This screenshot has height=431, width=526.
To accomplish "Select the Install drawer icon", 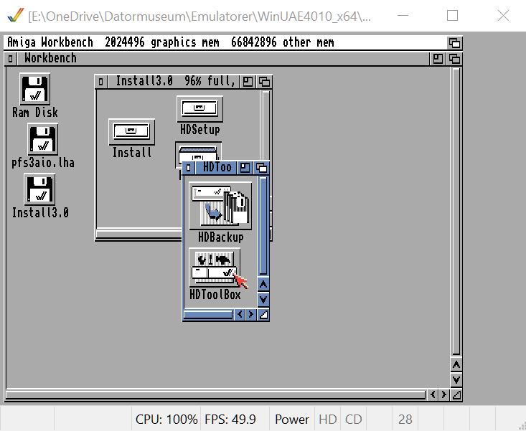I will [x=131, y=132].
